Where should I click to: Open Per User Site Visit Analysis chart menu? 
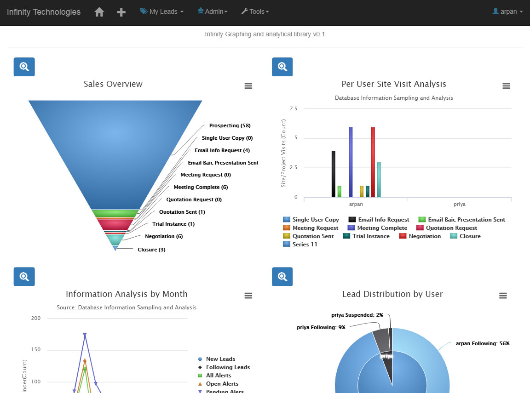[x=507, y=86]
